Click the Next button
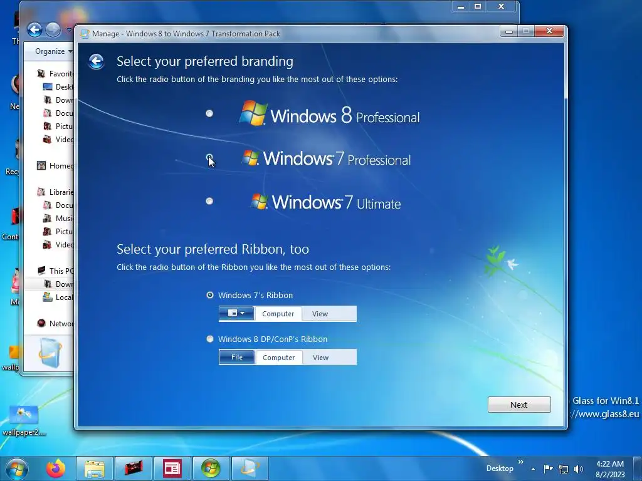 [x=519, y=405]
